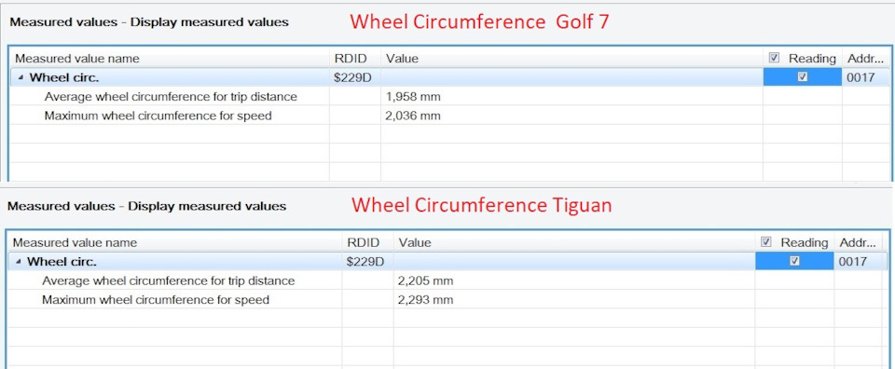Click the $229D RDID cell in Golf 7 table

coord(355,77)
